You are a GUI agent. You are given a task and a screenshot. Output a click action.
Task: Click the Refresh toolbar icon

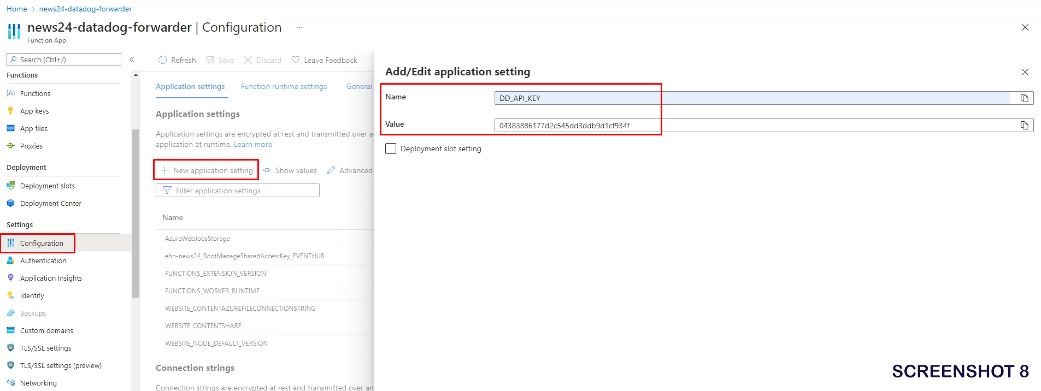pyautogui.click(x=162, y=60)
